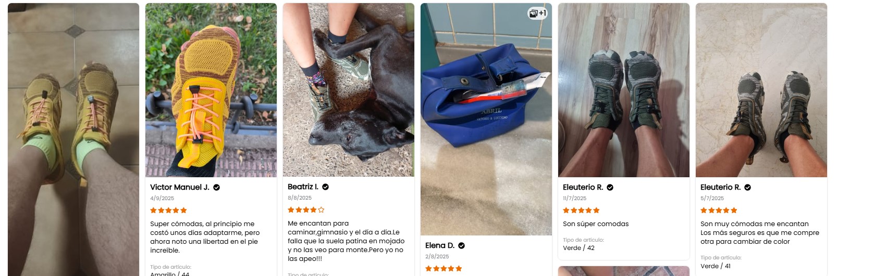Click verified badge of Eleuterio R. dated 5/7/2025

(x=748, y=187)
